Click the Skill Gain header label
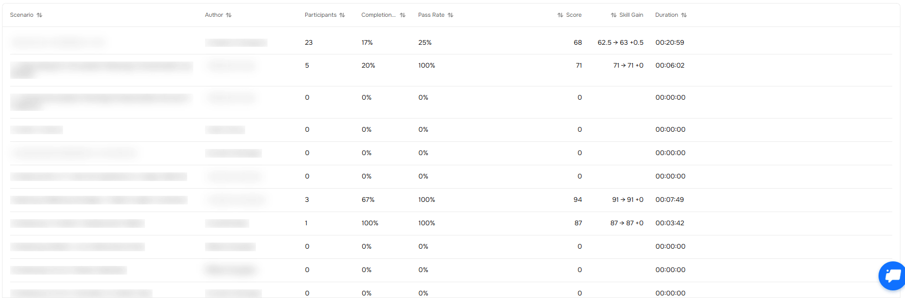905x298 pixels. (631, 15)
